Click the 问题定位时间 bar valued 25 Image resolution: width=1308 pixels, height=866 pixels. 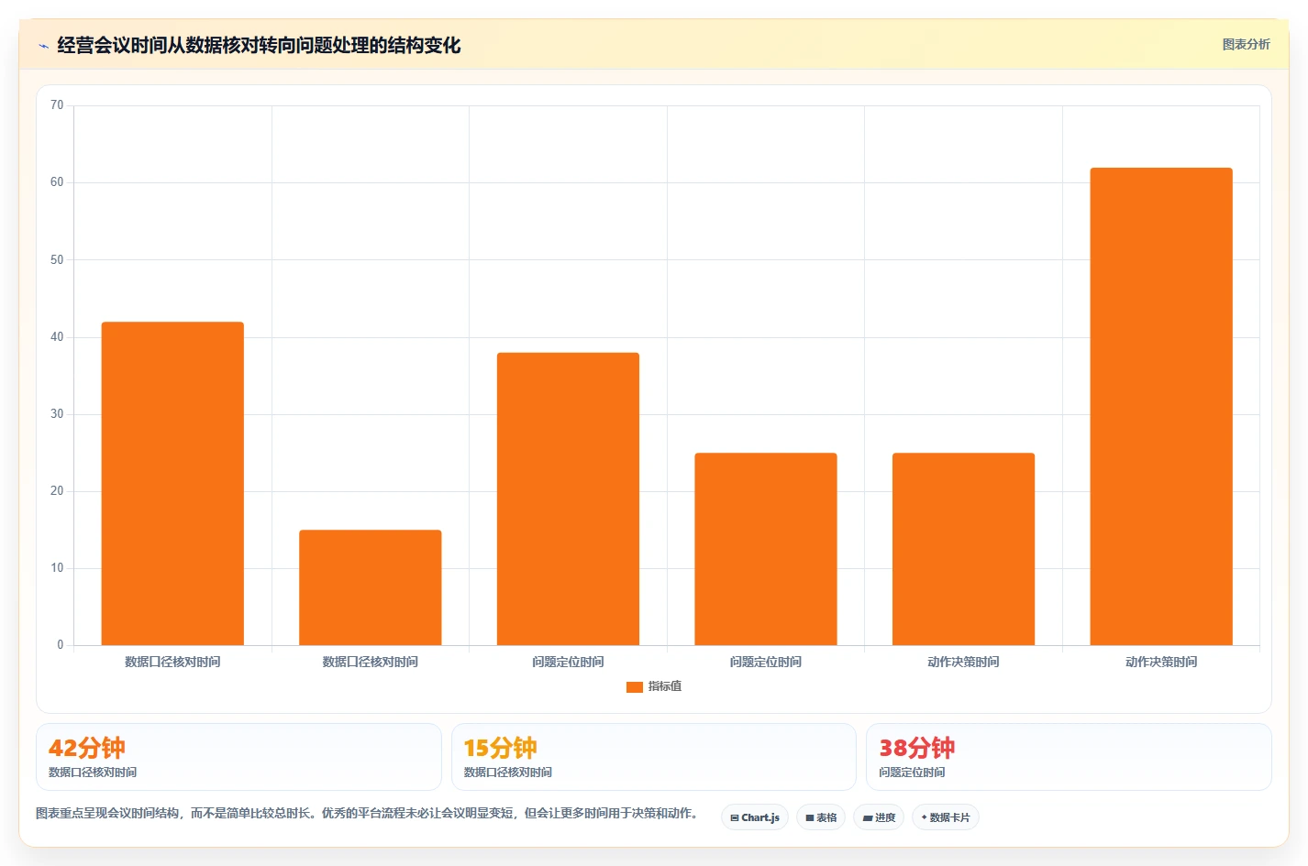(x=766, y=549)
